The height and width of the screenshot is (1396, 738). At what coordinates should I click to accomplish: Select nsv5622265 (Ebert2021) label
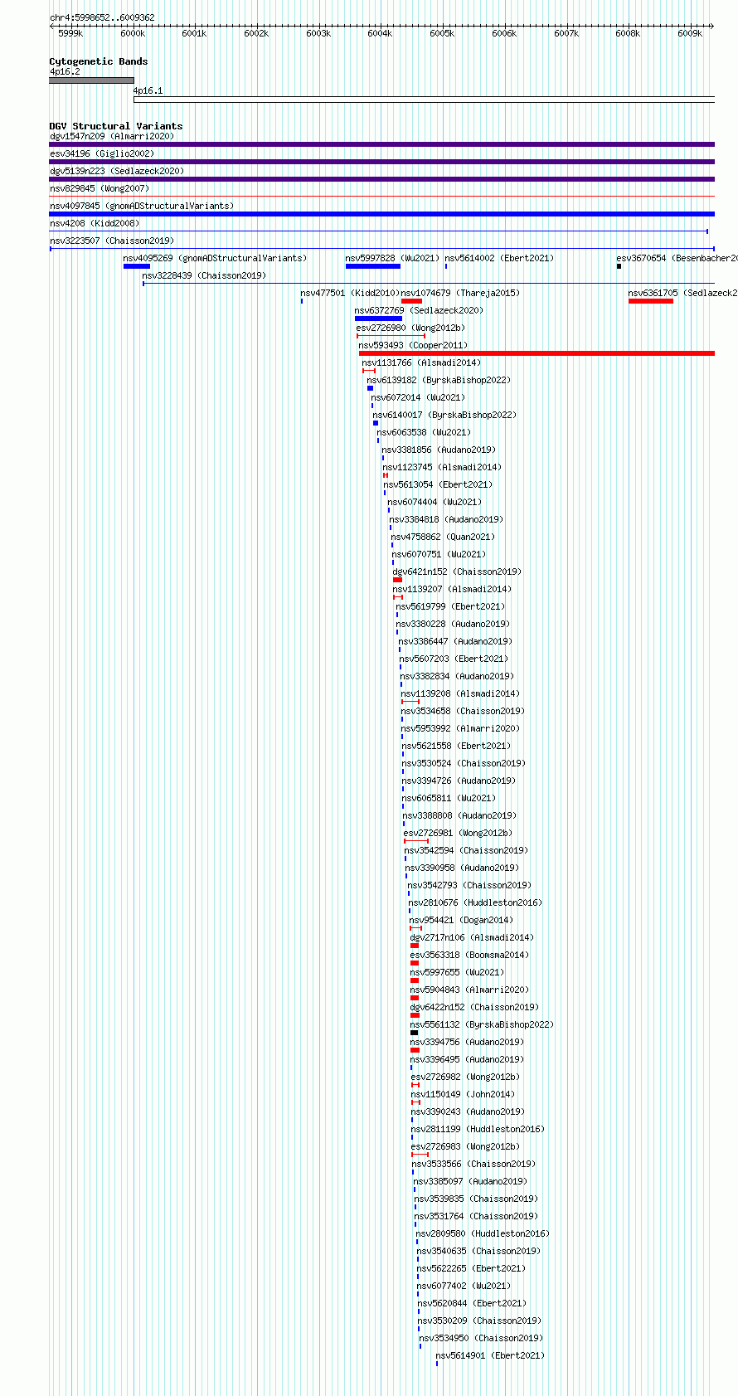coord(471,1268)
